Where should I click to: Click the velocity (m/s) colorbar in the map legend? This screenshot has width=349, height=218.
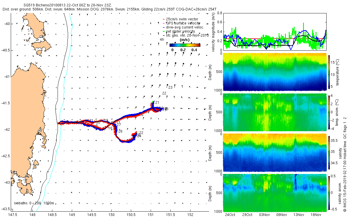point(185,45)
